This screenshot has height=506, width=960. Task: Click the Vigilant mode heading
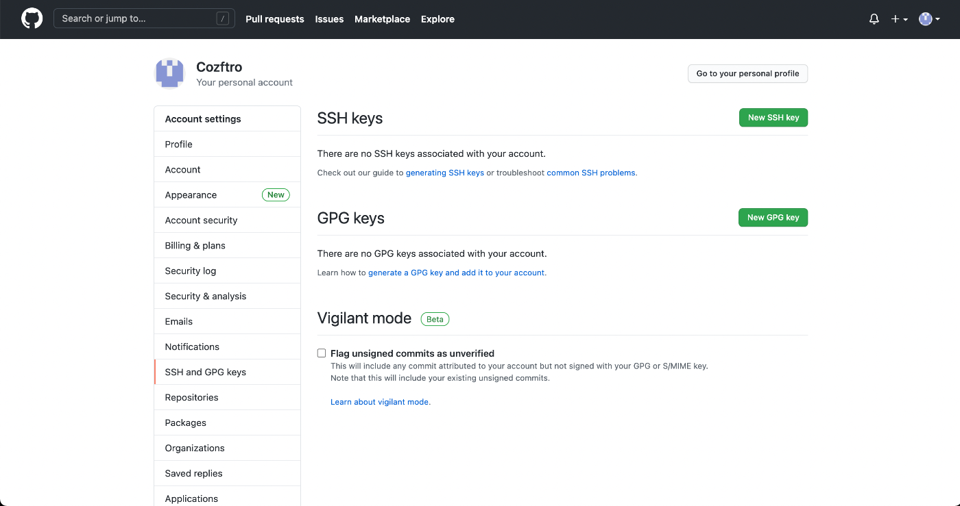click(x=364, y=318)
